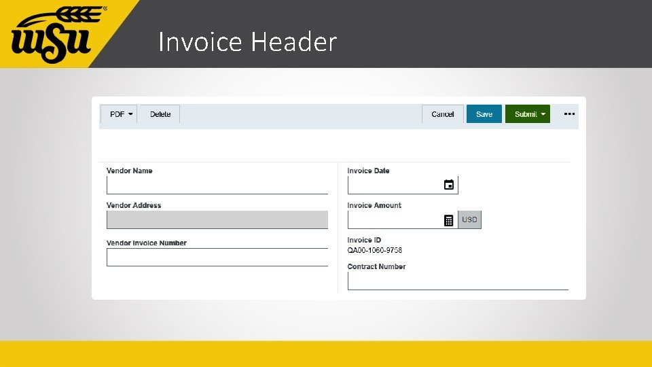Viewport: 652px width, 367px height.
Task: Focus the Vendor Invoice Number field
Action: point(217,257)
